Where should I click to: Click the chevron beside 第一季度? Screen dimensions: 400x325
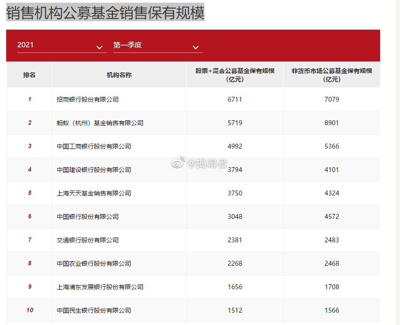point(196,47)
